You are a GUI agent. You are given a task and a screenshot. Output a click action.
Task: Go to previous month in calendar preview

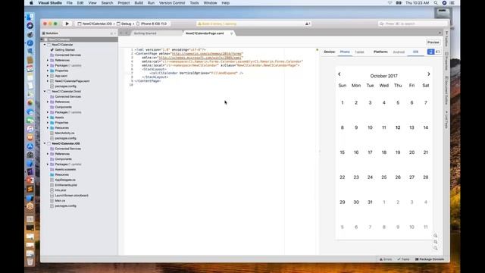[339, 74]
